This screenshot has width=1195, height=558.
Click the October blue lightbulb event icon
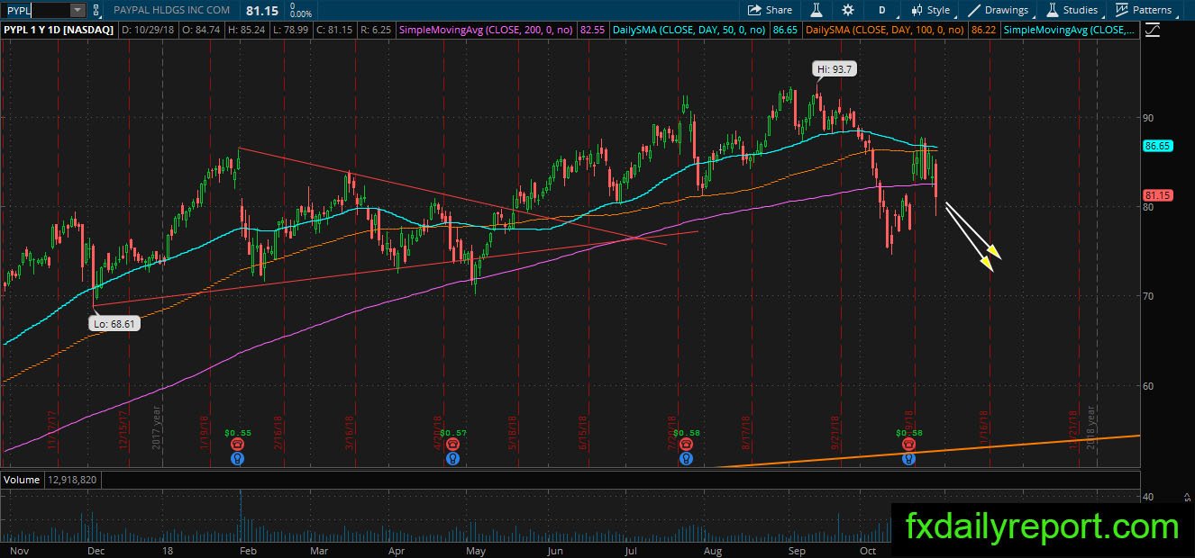(908, 458)
